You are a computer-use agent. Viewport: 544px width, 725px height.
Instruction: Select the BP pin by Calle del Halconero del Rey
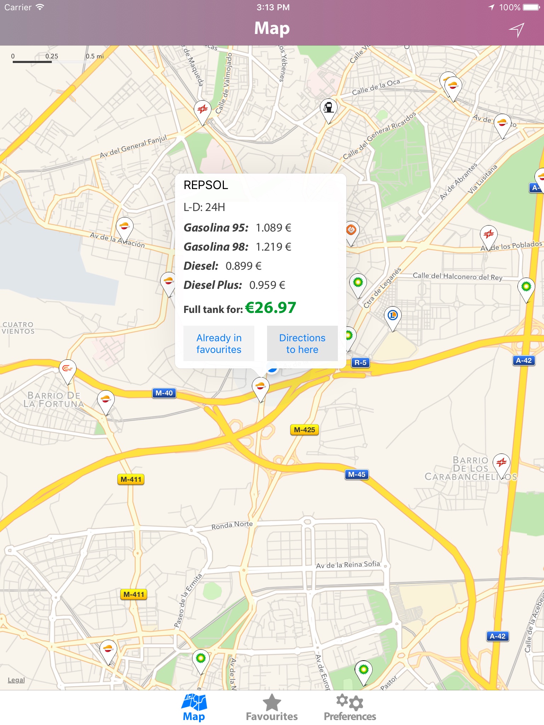(526, 290)
